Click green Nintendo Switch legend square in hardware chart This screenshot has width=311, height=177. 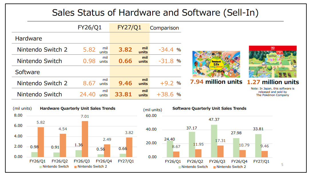coord(41,167)
